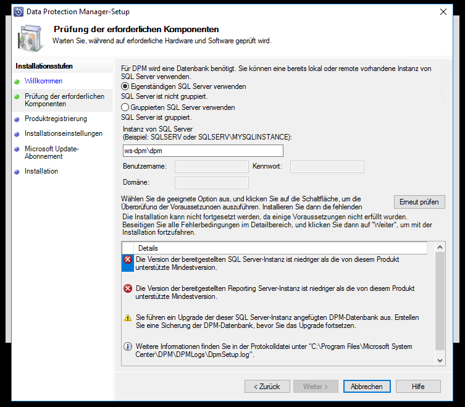Click the blue bullet next to Installation
The width and height of the screenshot is (465, 407).
tap(17, 172)
